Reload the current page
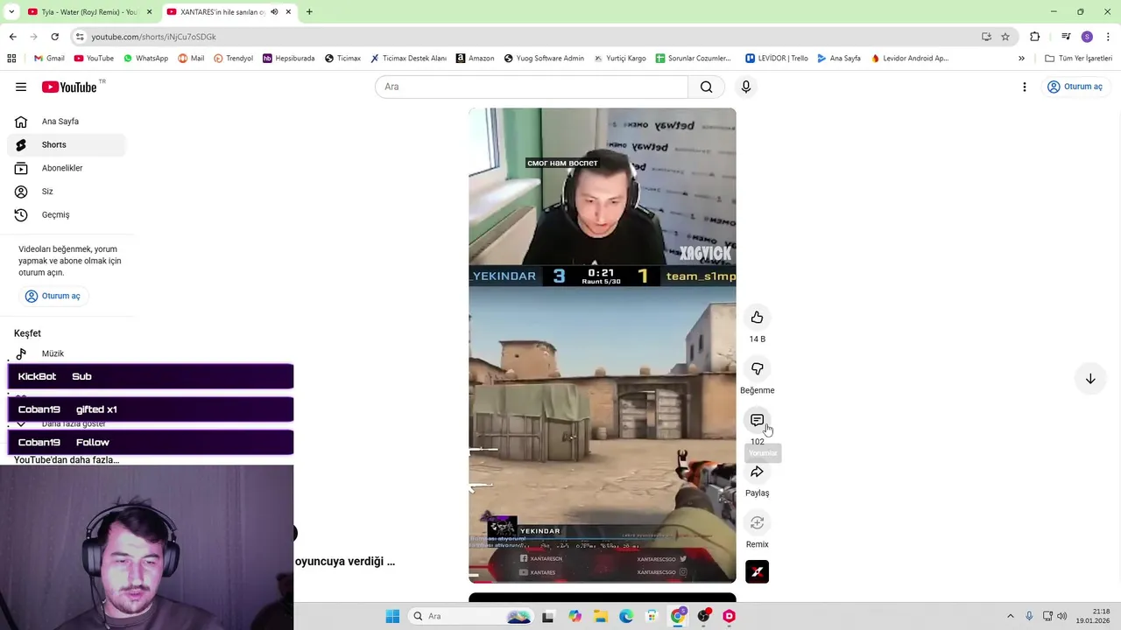 (54, 37)
